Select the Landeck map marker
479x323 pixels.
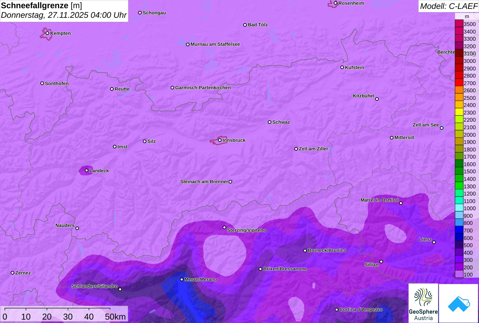click(87, 170)
